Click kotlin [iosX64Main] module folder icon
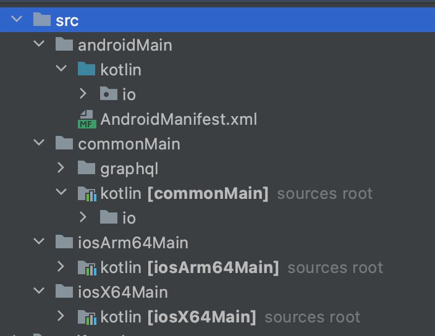Image resolution: width=435 pixels, height=336 pixels. (x=87, y=317)
